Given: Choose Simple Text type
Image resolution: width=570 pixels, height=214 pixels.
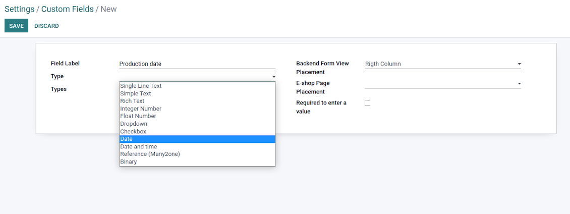Looking at the screenshot, I should (x=136, y=93).
